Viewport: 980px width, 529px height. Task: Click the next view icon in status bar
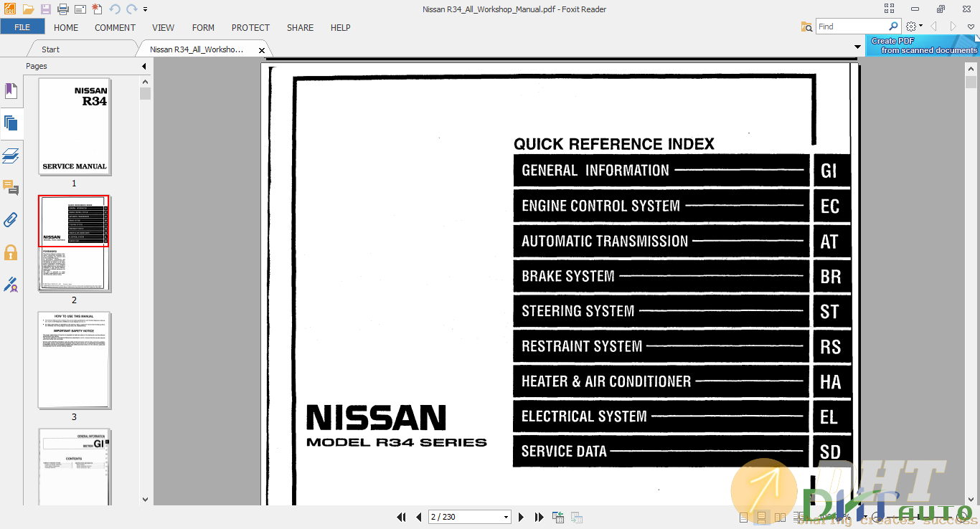pyautogui.click(x=576, y=517)
